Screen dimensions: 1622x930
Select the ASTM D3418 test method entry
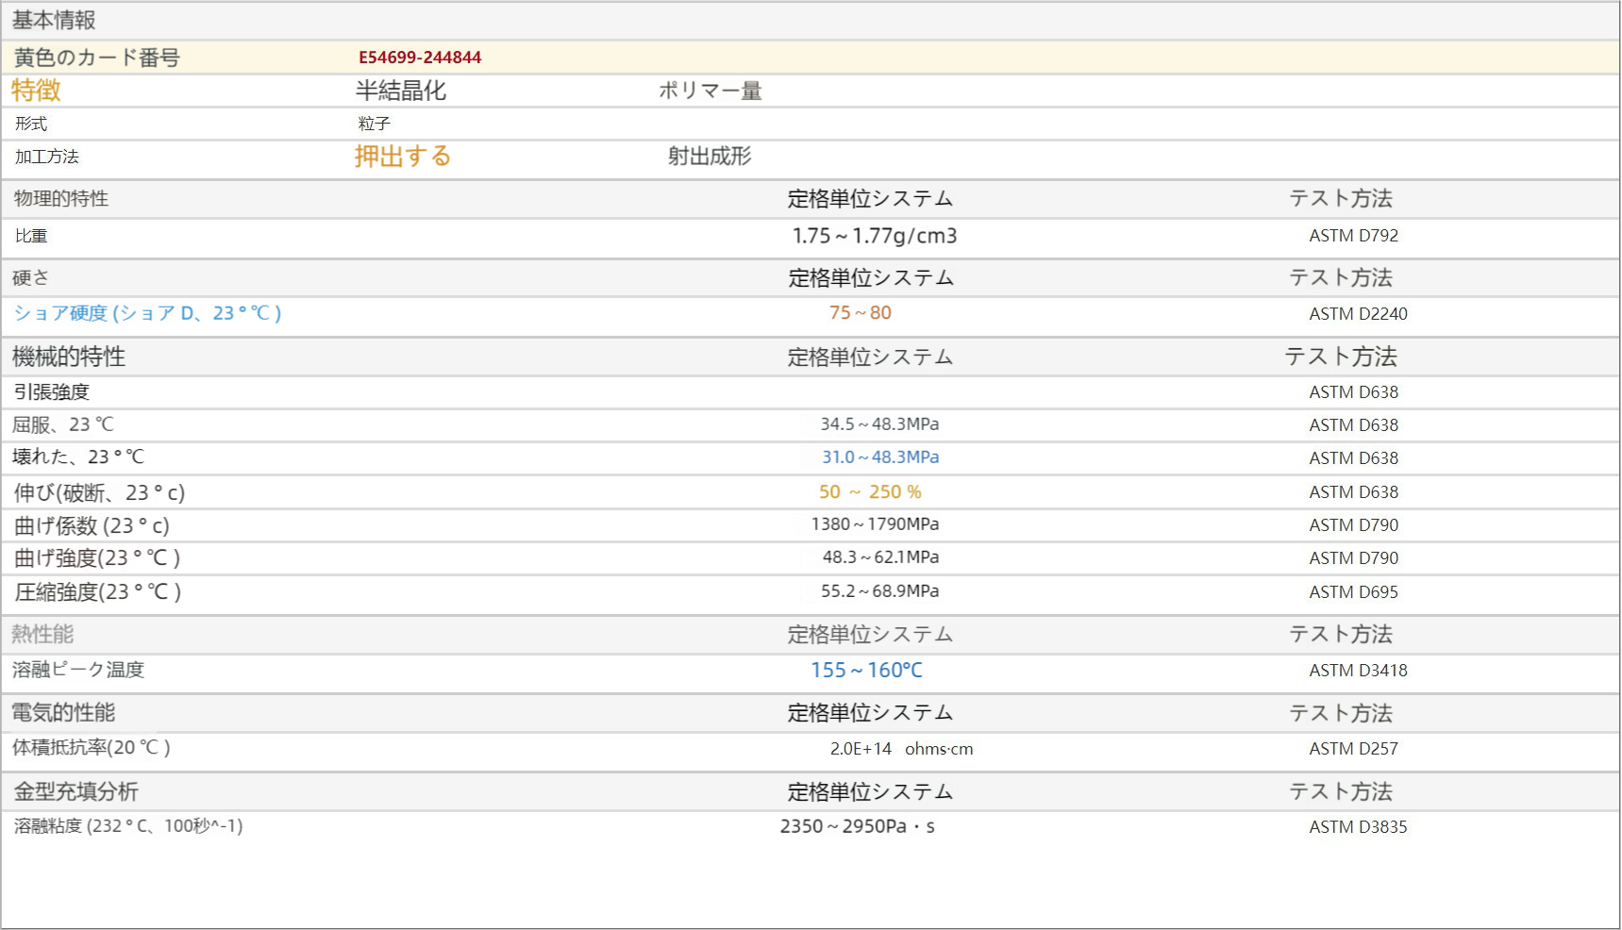(1358, 671)
